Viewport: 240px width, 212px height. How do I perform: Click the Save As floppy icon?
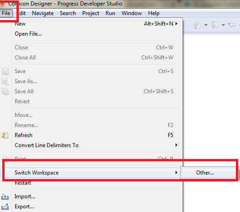click(x=5, y=81)
